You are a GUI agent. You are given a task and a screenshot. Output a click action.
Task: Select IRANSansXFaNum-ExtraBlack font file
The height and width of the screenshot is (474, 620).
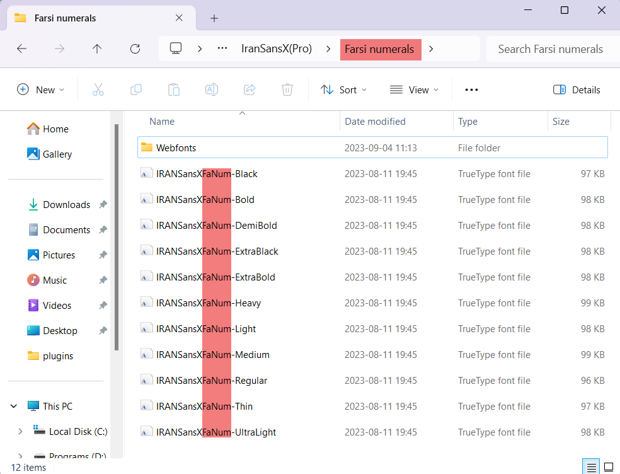click(x=372, y=251)
